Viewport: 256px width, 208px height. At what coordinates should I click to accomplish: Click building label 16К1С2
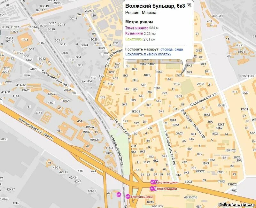230,150
